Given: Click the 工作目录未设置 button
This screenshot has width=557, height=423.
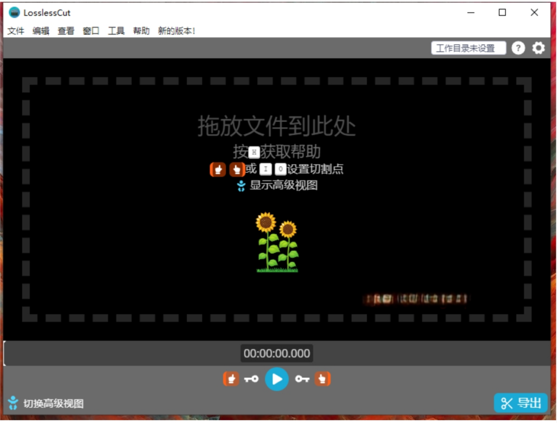Looking at the screenshot, I should (x=468, y=48).
